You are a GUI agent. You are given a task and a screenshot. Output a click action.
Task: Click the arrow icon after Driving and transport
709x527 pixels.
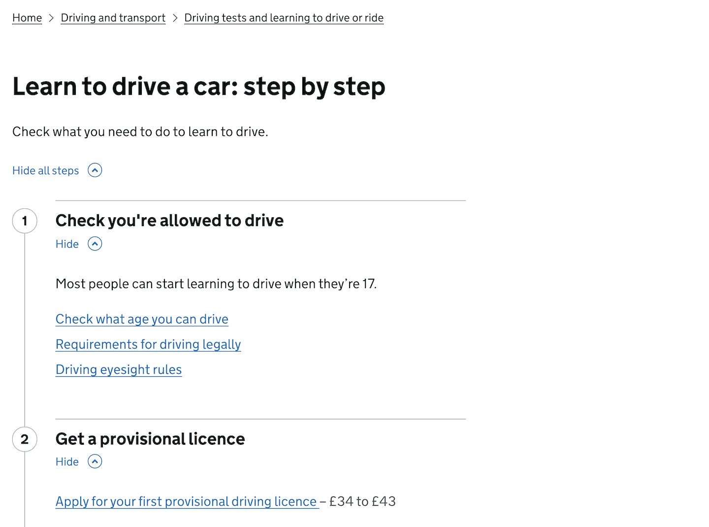[x=174, y=18]
